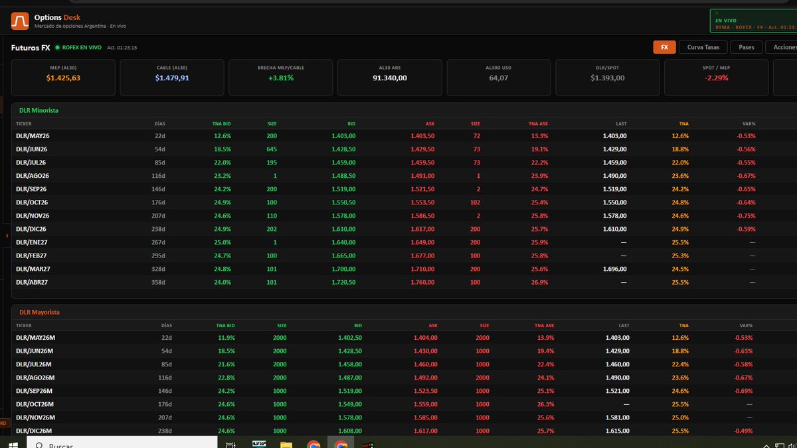
Task: Select the DLR/DIC26 ticker
Action: (32, 229)
